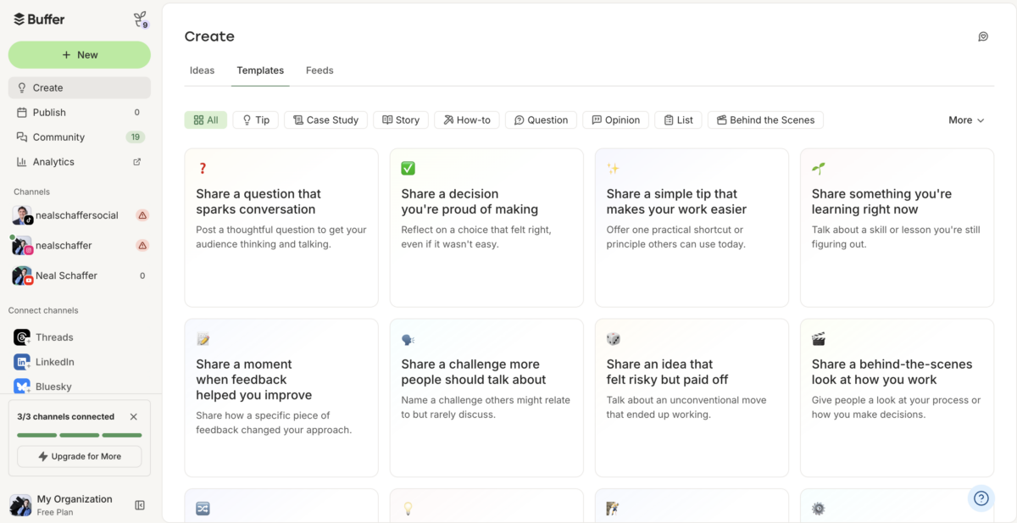Screen dimensions: 1017x523
Task: Open Publish in the sidebar
Action: (x=80, y=112)
